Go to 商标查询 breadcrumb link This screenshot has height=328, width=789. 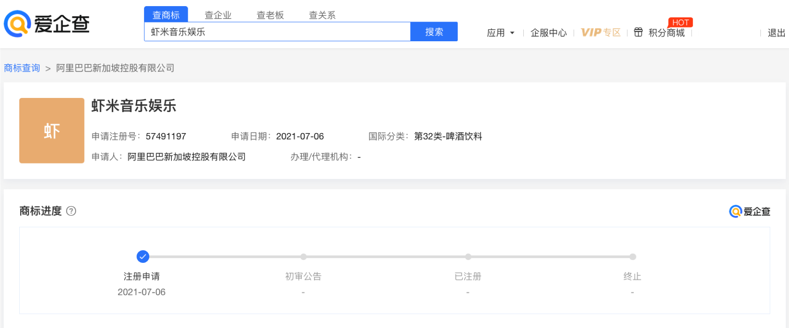[x=22, y=68]
